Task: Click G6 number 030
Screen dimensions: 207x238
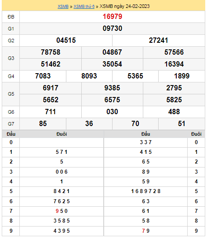Action: tap(112, 112)
